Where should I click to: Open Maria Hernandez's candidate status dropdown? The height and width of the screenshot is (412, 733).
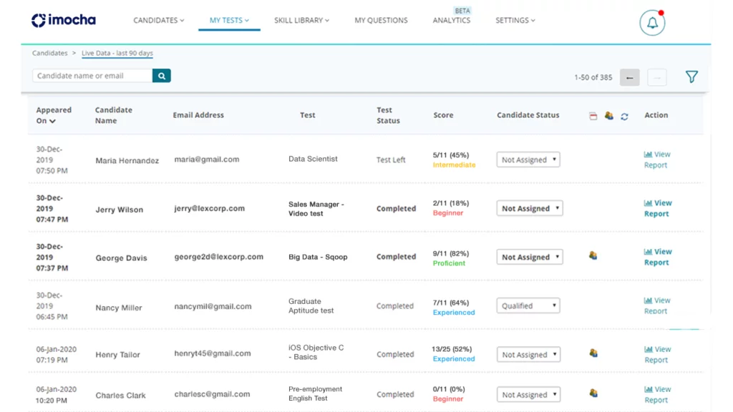pyautogui.click(x=528, y=160)
